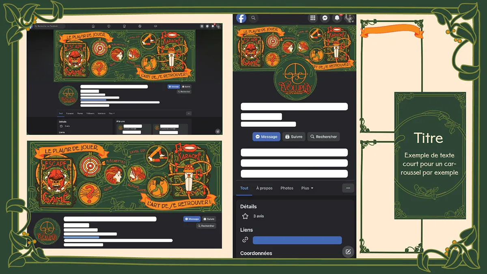The height and width of the screenshot is (274, 487).
Task: Switch to Mentions tab in desktop view
Action: [x=101, y=113]
